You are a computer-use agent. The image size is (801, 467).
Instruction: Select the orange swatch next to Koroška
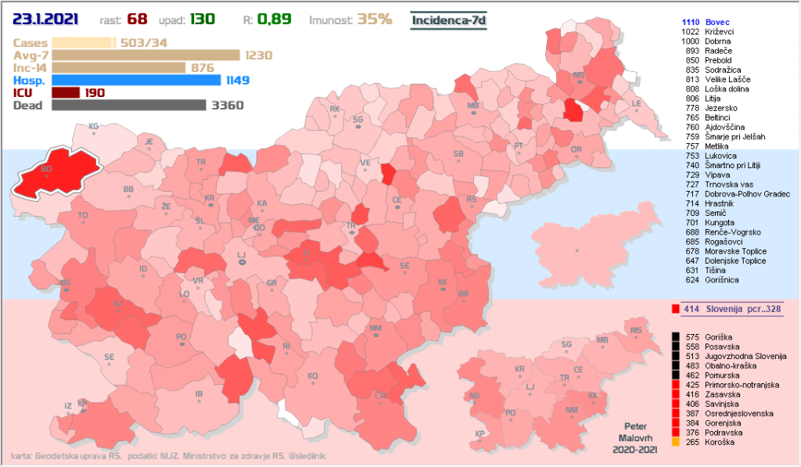[x=675, y=442]
